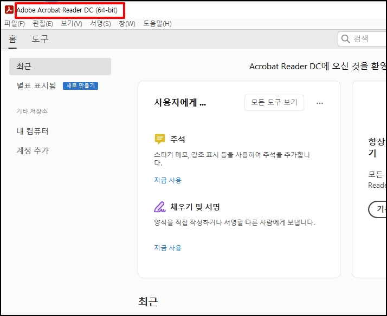Open the 보기(V) menu
This screenshot has height=316, width=387.
72,24
